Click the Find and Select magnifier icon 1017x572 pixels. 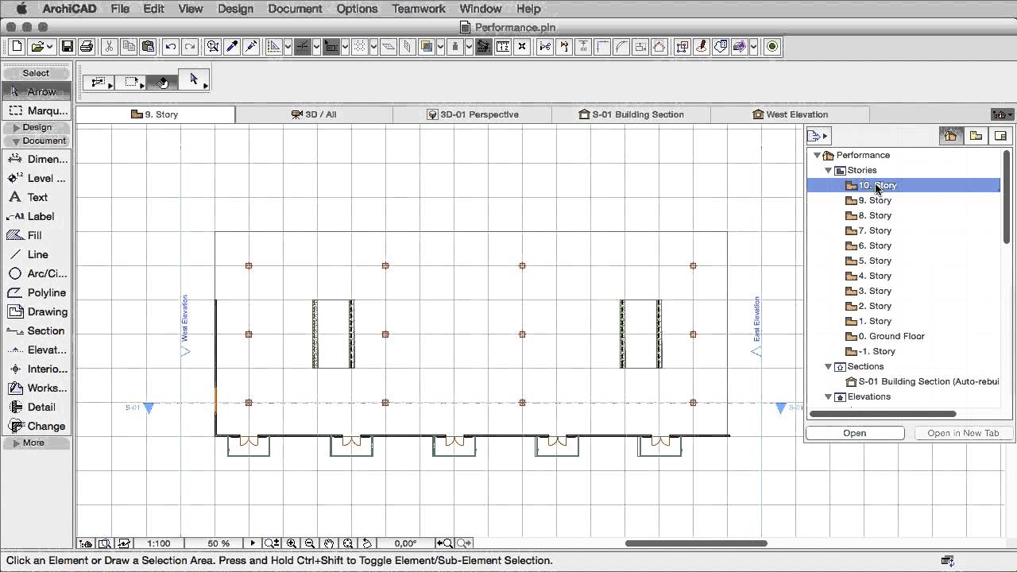click(x=213, y=47)
